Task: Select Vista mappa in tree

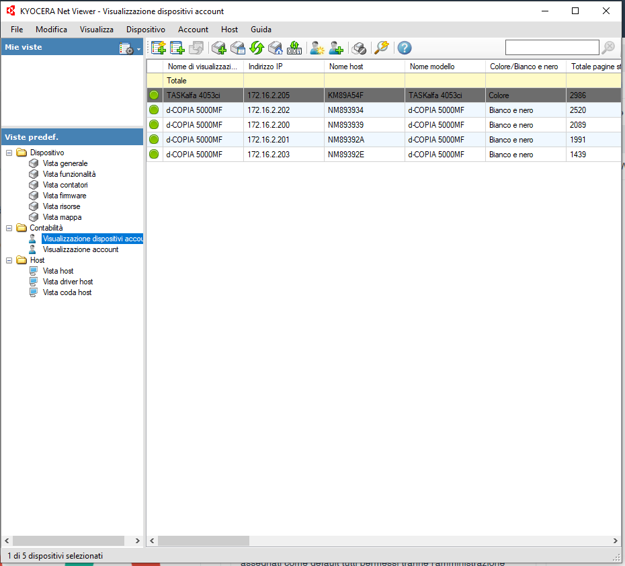Action: click(x=62, y=217)
